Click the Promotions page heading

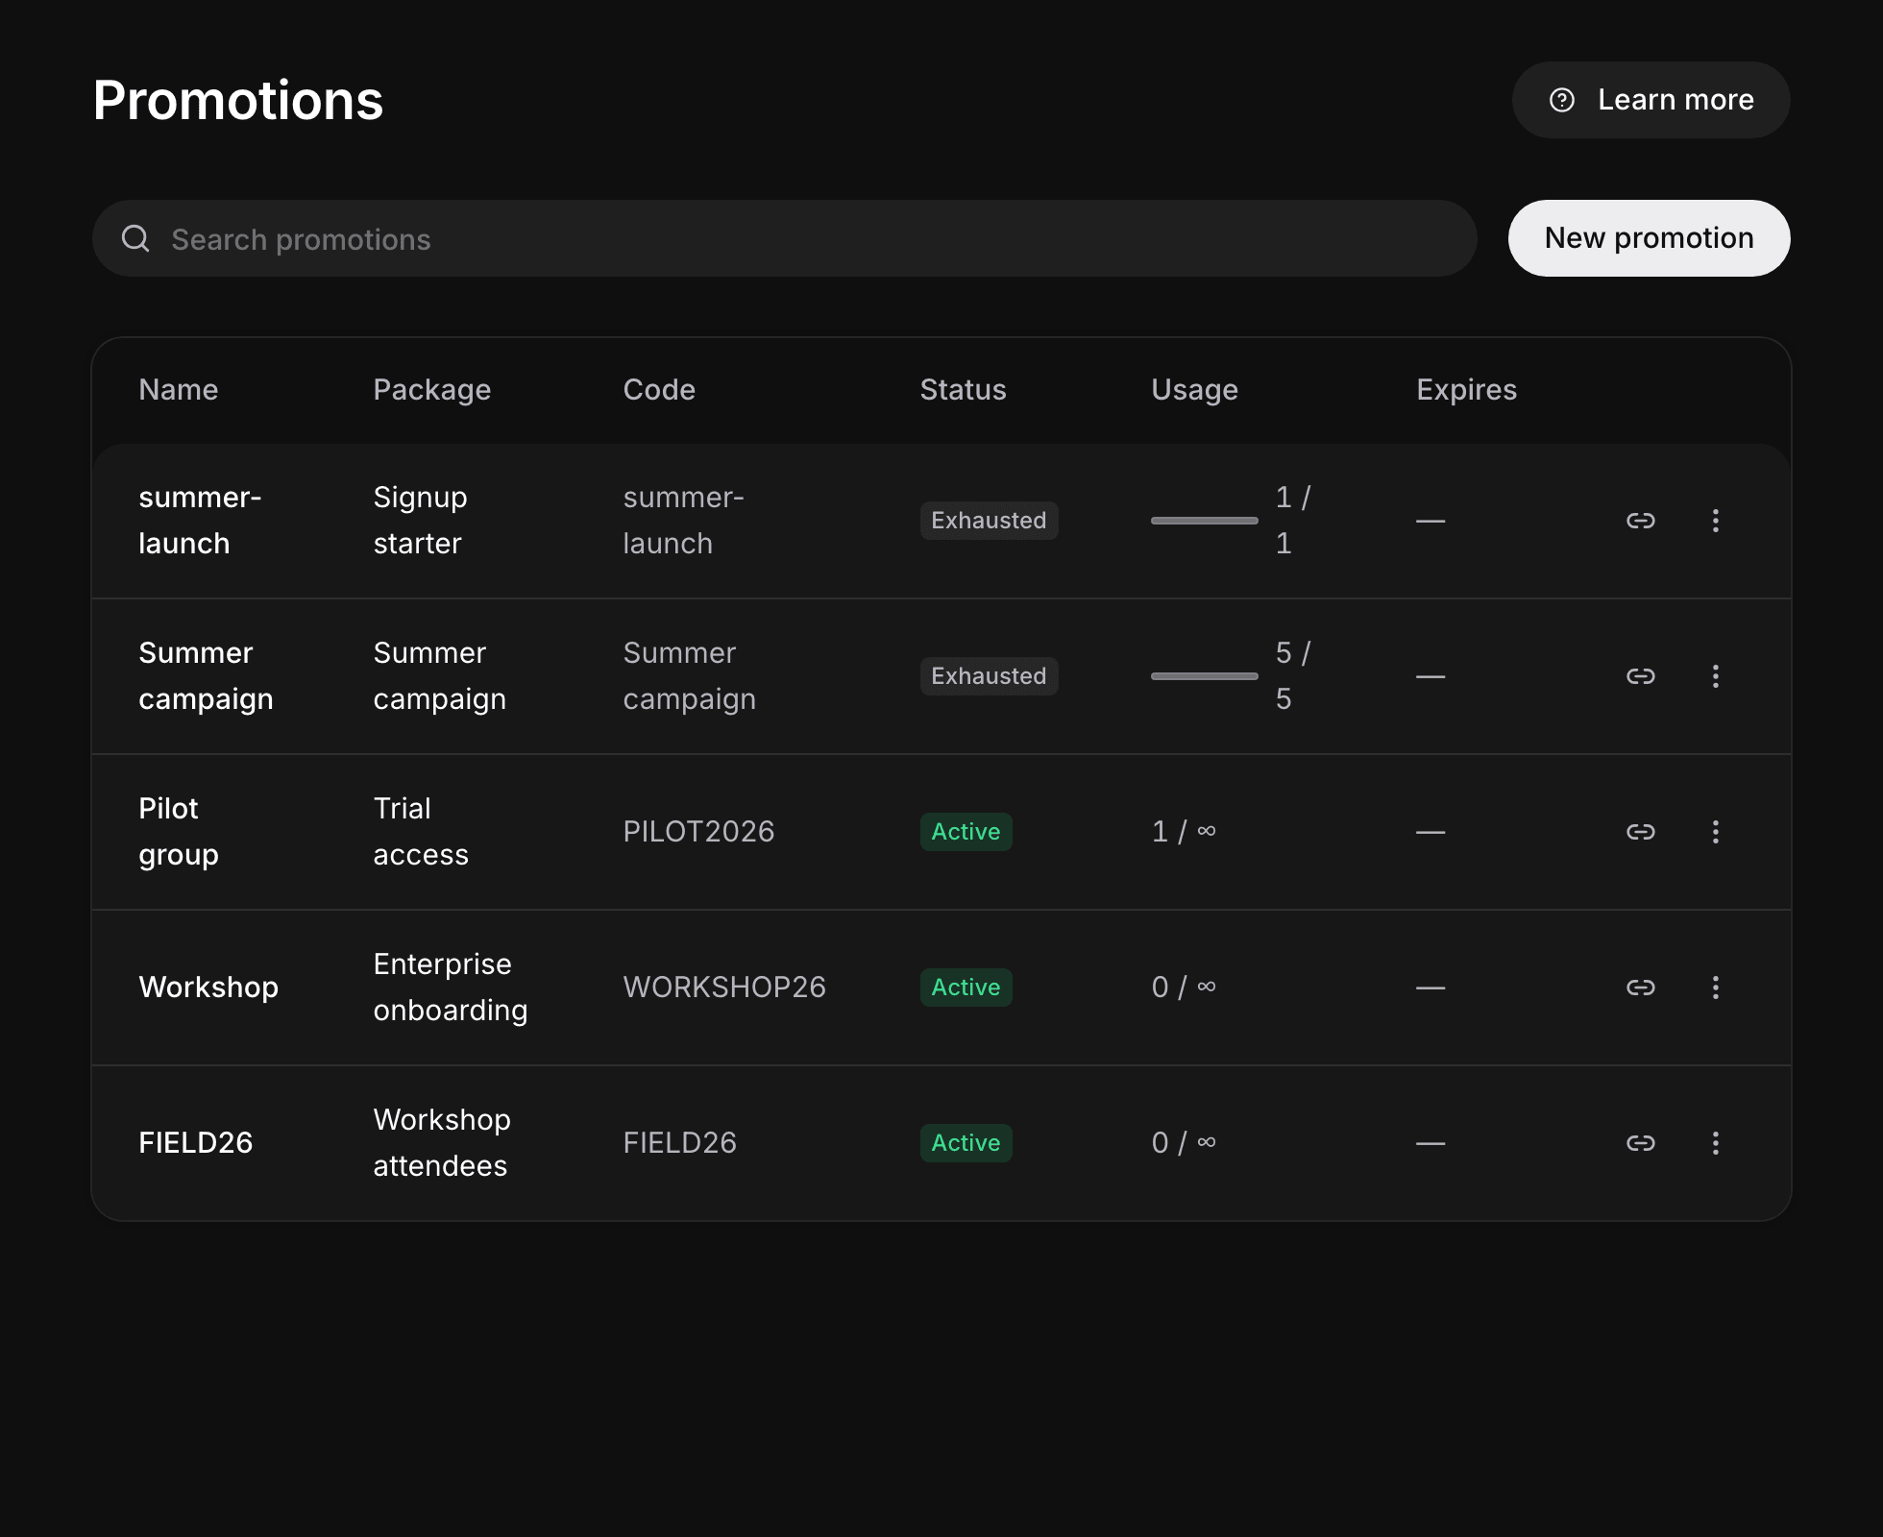[x=238, y=100]
